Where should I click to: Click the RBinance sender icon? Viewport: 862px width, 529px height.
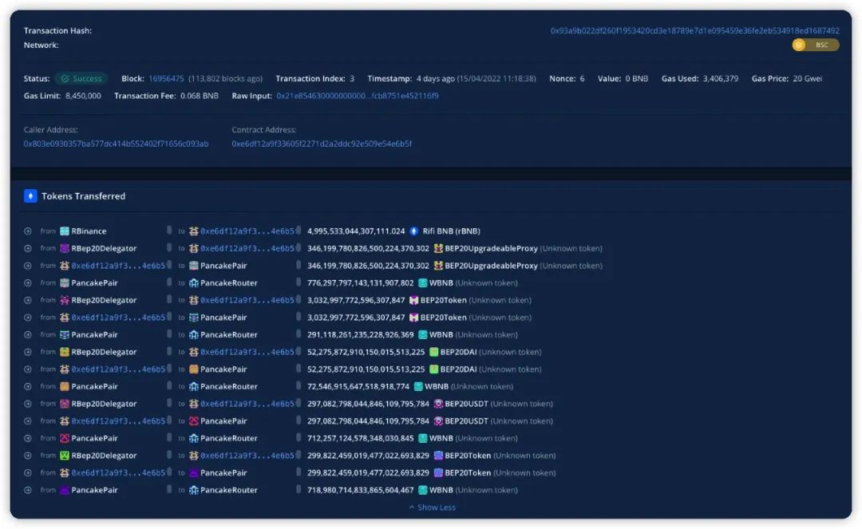[x=65, y=231]
